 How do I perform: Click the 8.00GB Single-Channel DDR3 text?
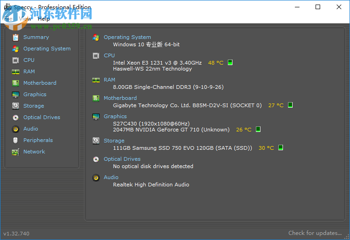click(x=168, y=87)
